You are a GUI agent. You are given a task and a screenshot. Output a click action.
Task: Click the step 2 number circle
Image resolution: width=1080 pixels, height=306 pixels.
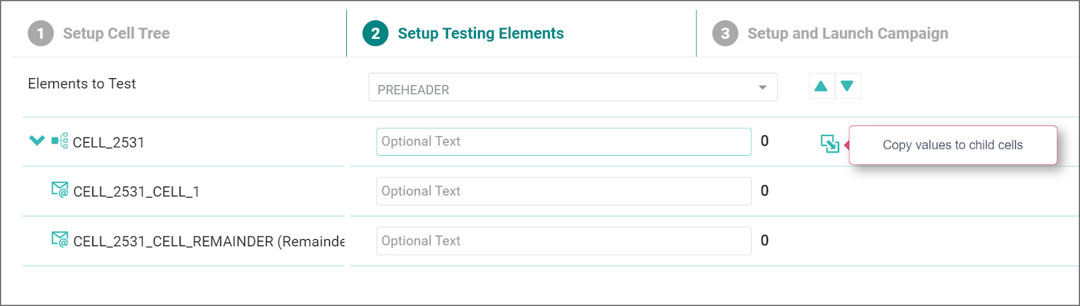[x=375, y=34]
